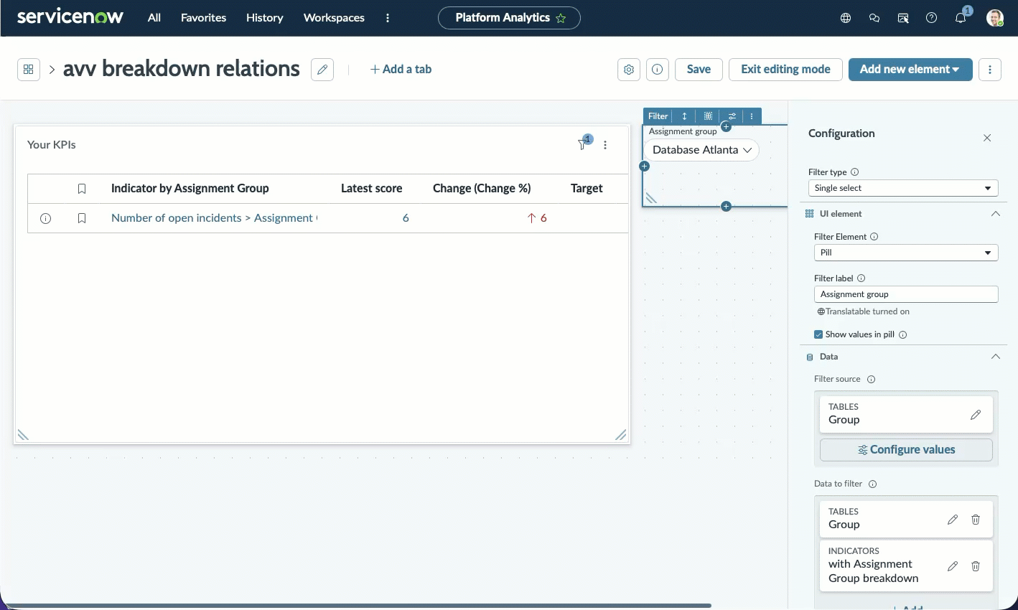1018x610 pixels.
Task: Add element above Filter widget with plus
Action: pyautogui.click(x=726, y=127)
